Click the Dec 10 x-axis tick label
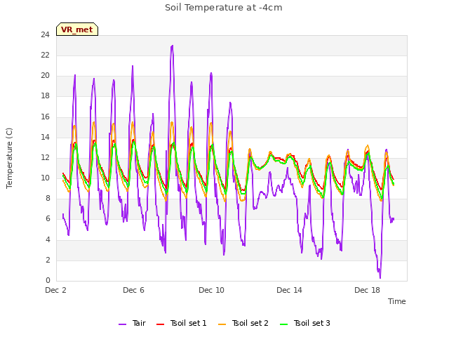 pos(211,290)
